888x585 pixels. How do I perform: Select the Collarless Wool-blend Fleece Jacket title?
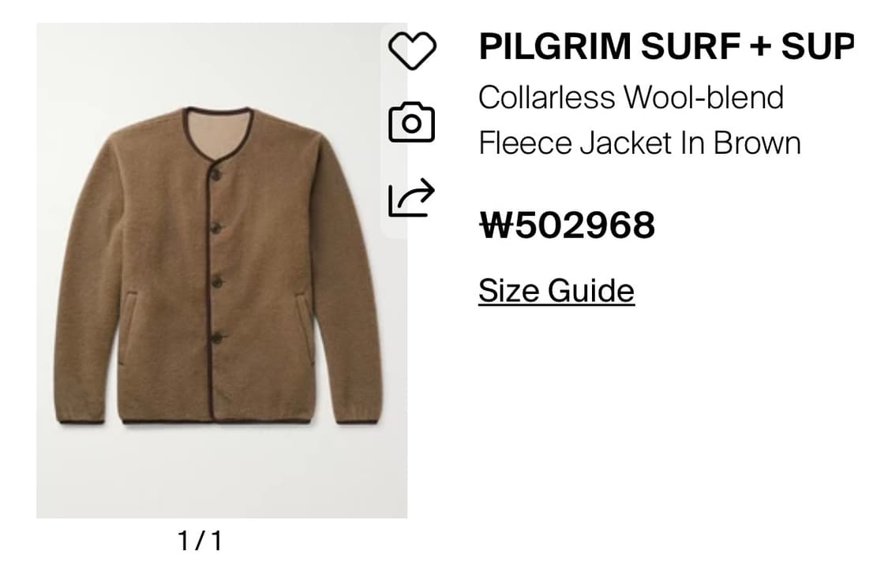point(639,120)
